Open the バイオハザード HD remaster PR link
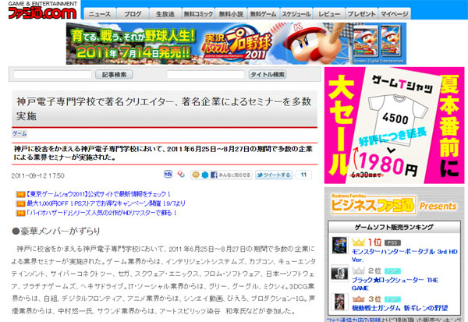 pyautogui.click(x=101, y=213)
